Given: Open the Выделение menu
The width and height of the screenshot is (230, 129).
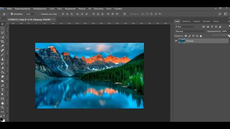Looking at the screenshot, I should (70, 9).
